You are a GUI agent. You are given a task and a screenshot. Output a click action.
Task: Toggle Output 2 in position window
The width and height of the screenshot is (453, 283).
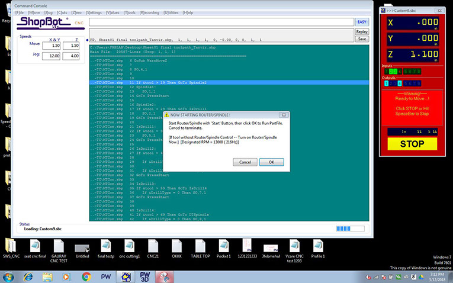click(391, 83)
